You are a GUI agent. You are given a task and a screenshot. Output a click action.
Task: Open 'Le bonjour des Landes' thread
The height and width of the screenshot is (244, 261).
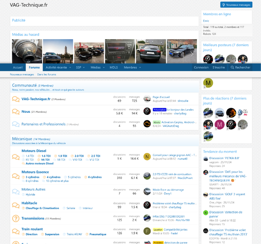[x=180, y=110]
